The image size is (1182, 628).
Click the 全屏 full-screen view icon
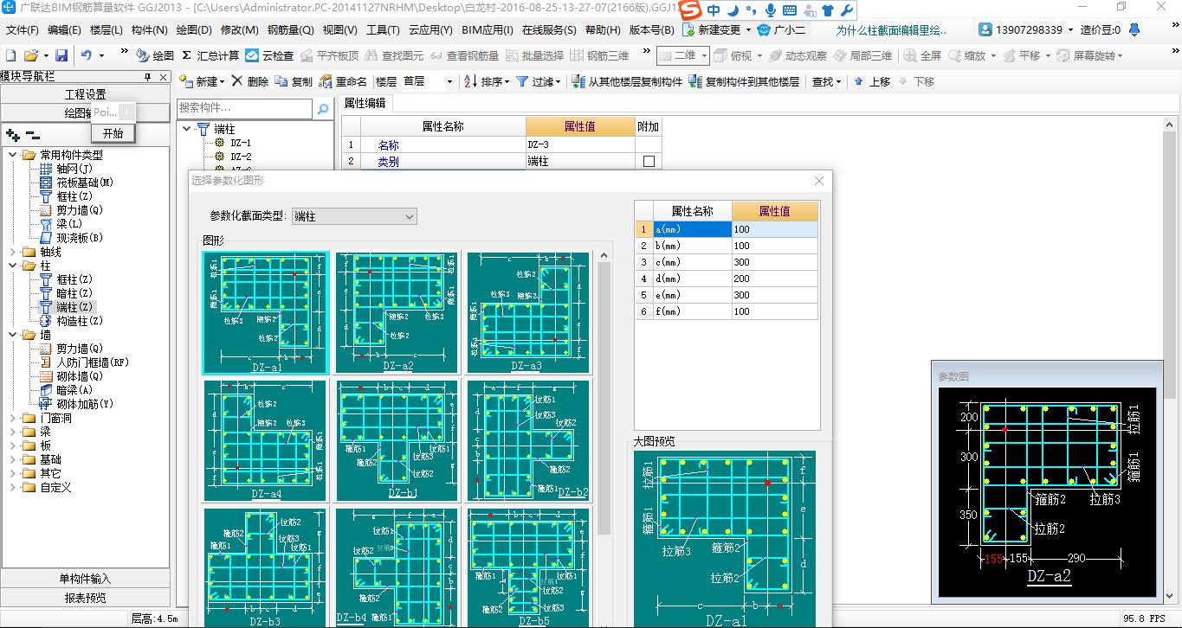(x=922, y=55)
